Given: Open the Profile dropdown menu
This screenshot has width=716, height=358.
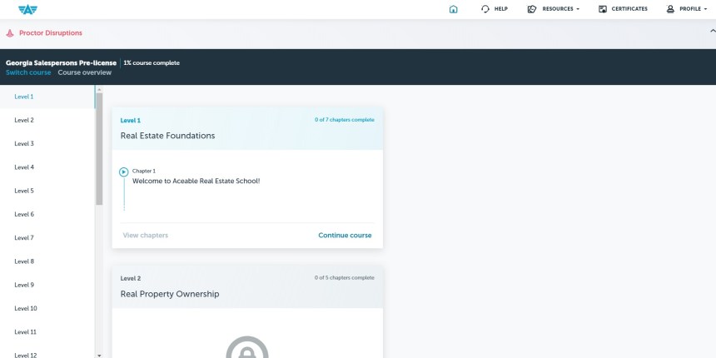Looking at the screenshot, I should coord(693,8).
